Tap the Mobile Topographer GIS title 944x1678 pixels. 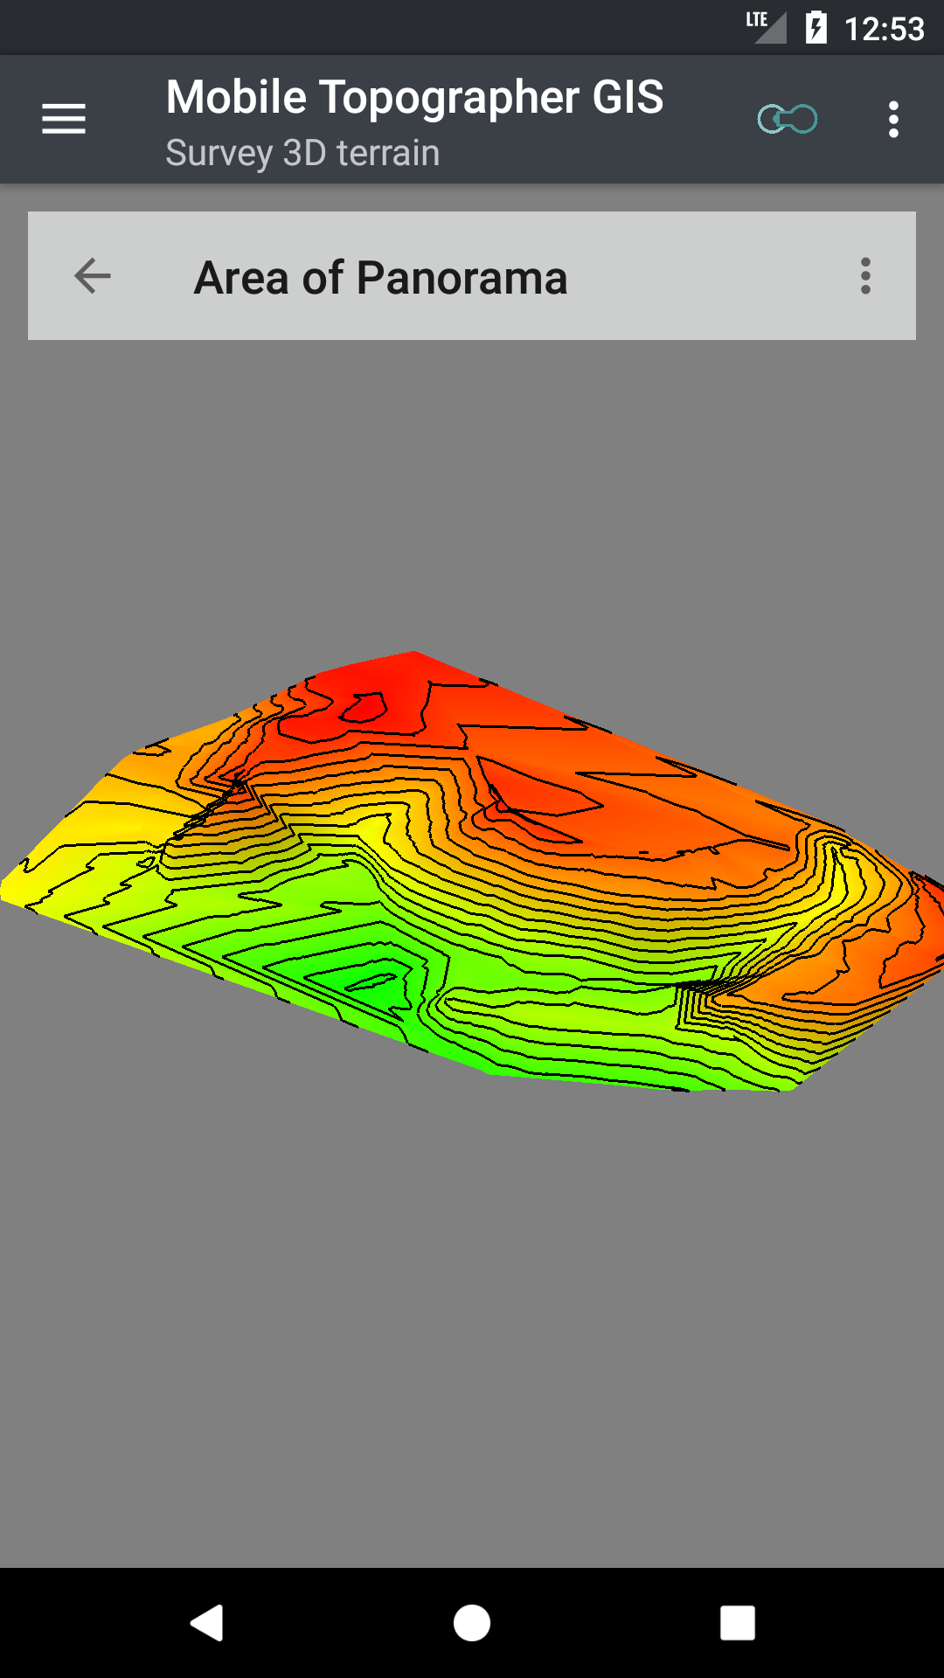[x=415, y=97]
